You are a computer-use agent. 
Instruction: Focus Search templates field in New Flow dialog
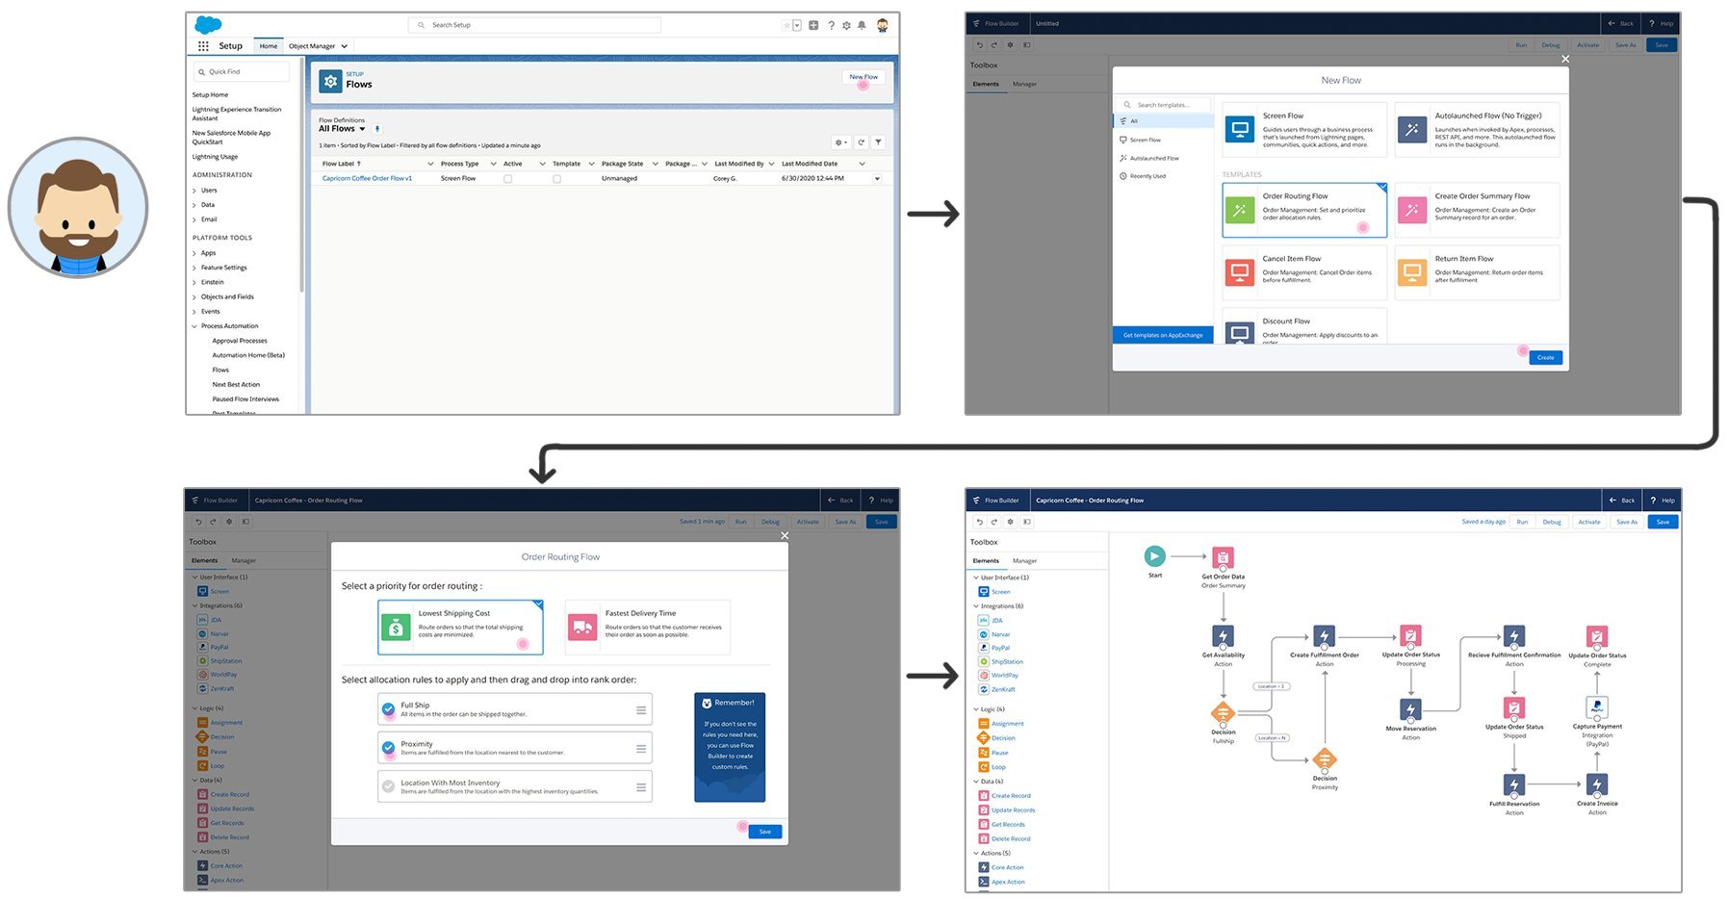pos(1163,105)
